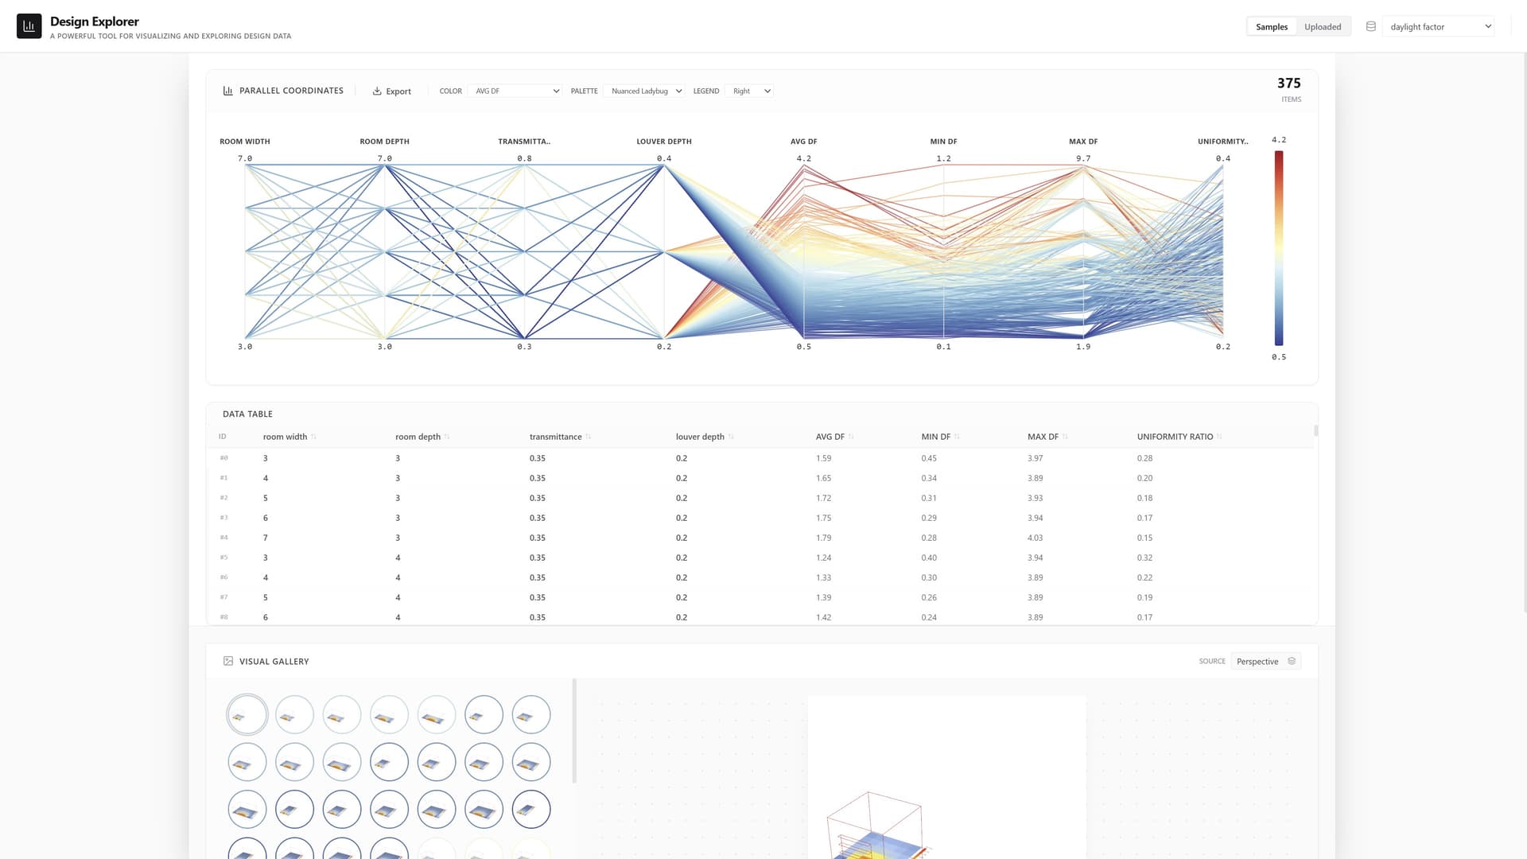The width and height of the screenshot is (1527, 859).
Task: Click the color legend gradient bar
Action: [x=1279, y=247]
